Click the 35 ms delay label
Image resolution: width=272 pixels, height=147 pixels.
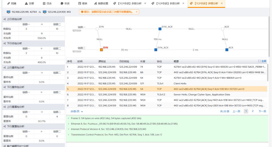coord(124,50)
